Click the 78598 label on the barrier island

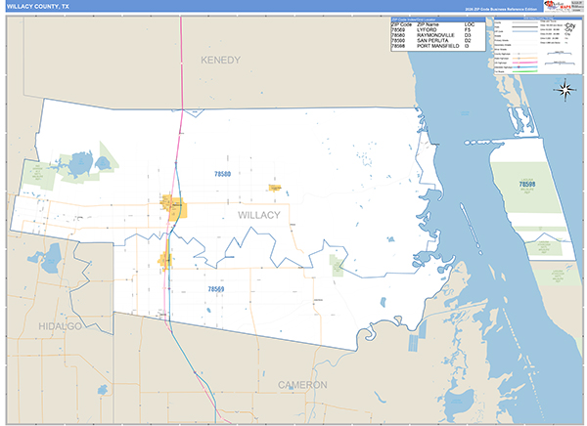pos(527,184)
